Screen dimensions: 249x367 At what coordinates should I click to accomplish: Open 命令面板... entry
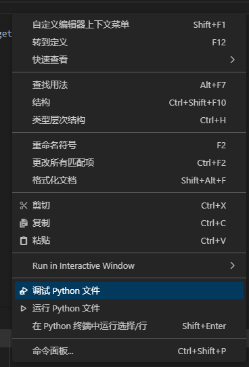[x=129, y=351]
